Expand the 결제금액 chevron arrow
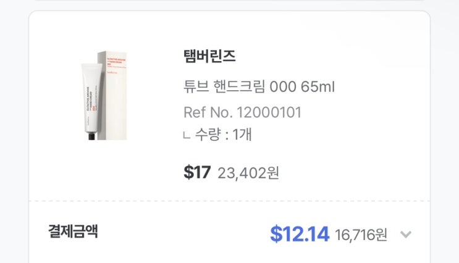The height and width of the screenshot is (263, 459). [405, 235]
